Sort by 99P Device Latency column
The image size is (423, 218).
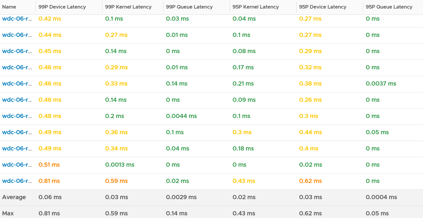62,7
